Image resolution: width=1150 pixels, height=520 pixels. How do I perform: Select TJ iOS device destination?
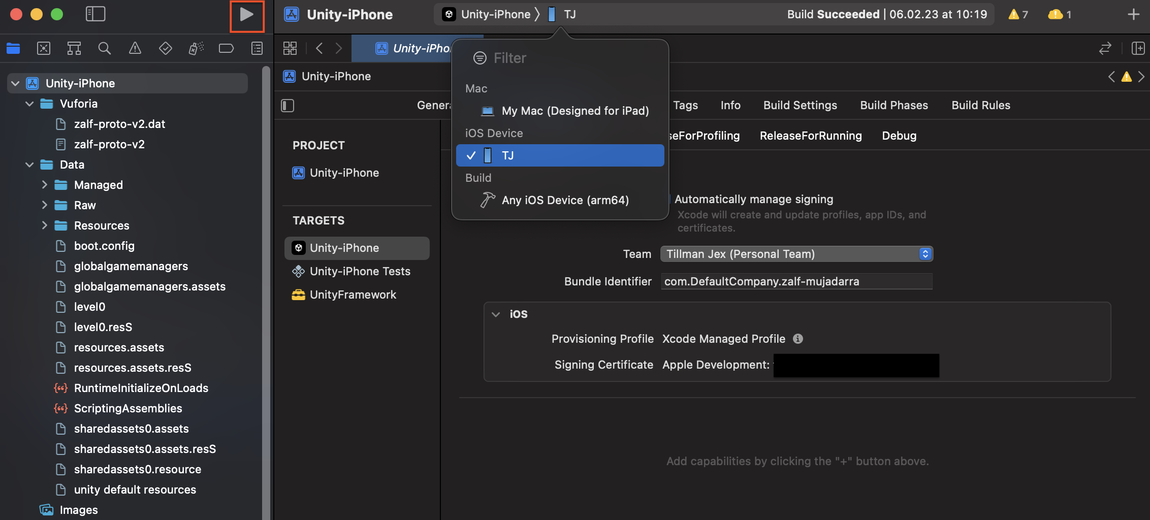560,155
